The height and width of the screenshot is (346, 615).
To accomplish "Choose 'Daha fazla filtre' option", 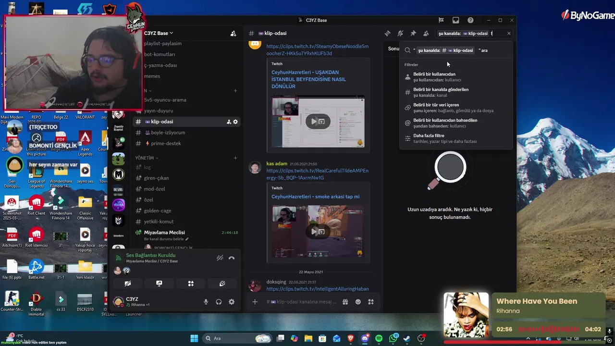I will (456, 138).
